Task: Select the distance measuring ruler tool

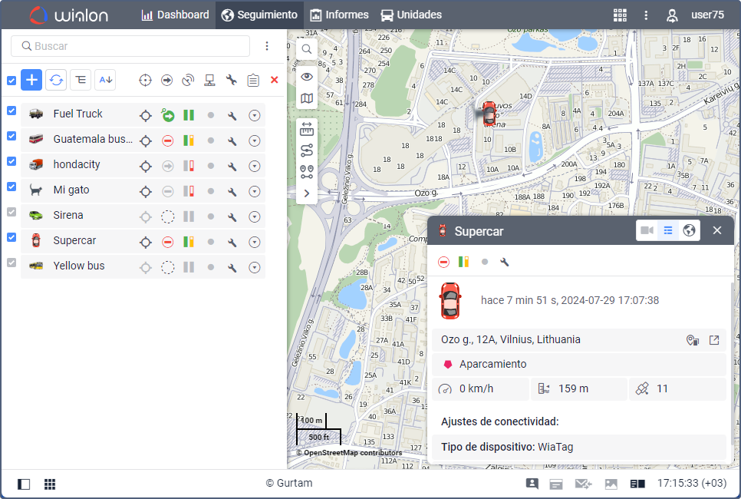Action: coord(307,129)
